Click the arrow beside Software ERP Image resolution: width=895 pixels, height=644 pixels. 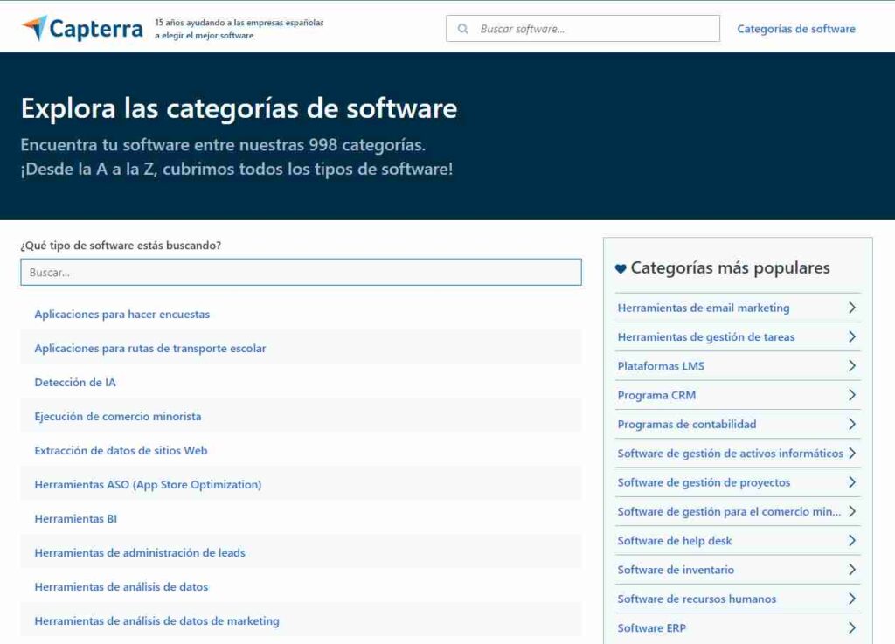(x=851, y=627)
